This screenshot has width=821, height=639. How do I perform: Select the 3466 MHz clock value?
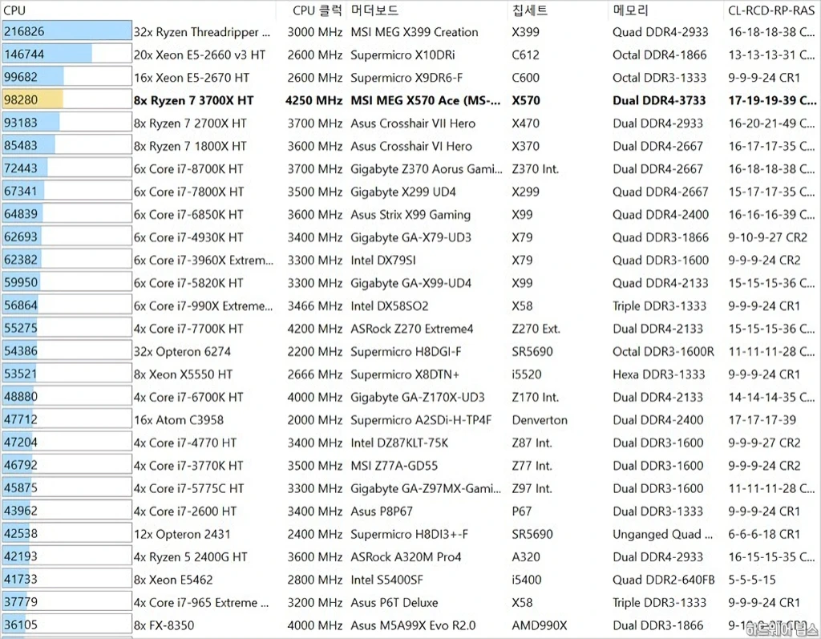pyautogui.click(x=314, y=306)
